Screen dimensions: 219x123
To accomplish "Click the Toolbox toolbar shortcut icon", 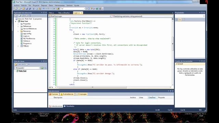I will 94,9.
